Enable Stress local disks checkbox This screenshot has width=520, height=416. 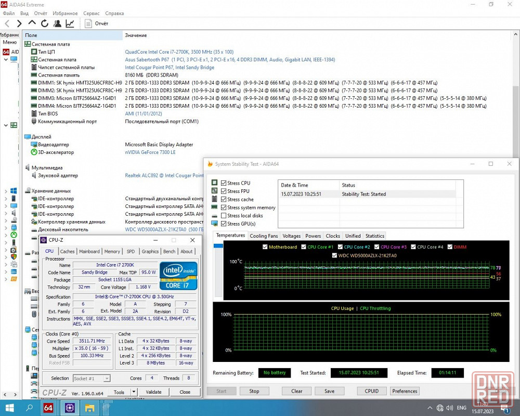(224, 216)
